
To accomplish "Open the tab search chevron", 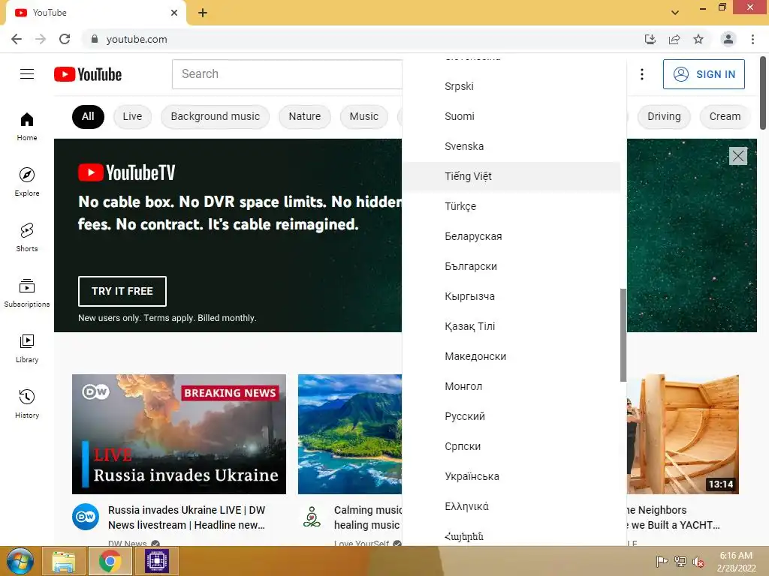I will point(675,13).
